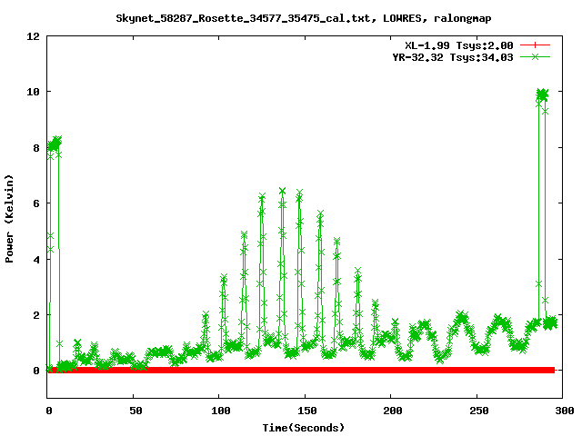Click y-axis tick label 10
The height and width of the screenshot is (436, 582).
coord(33,92)
